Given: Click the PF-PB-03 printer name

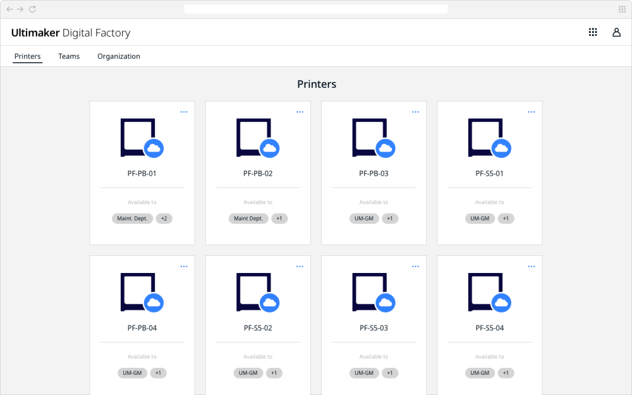Looking at the screenshot, I should pyautogui.click(x=374, y=174).
